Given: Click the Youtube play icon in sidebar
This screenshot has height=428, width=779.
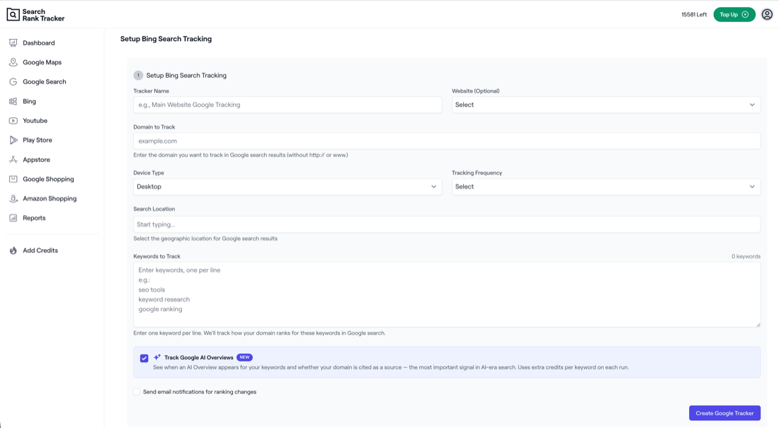Looking at the screenshot, I should pos(13,121).
